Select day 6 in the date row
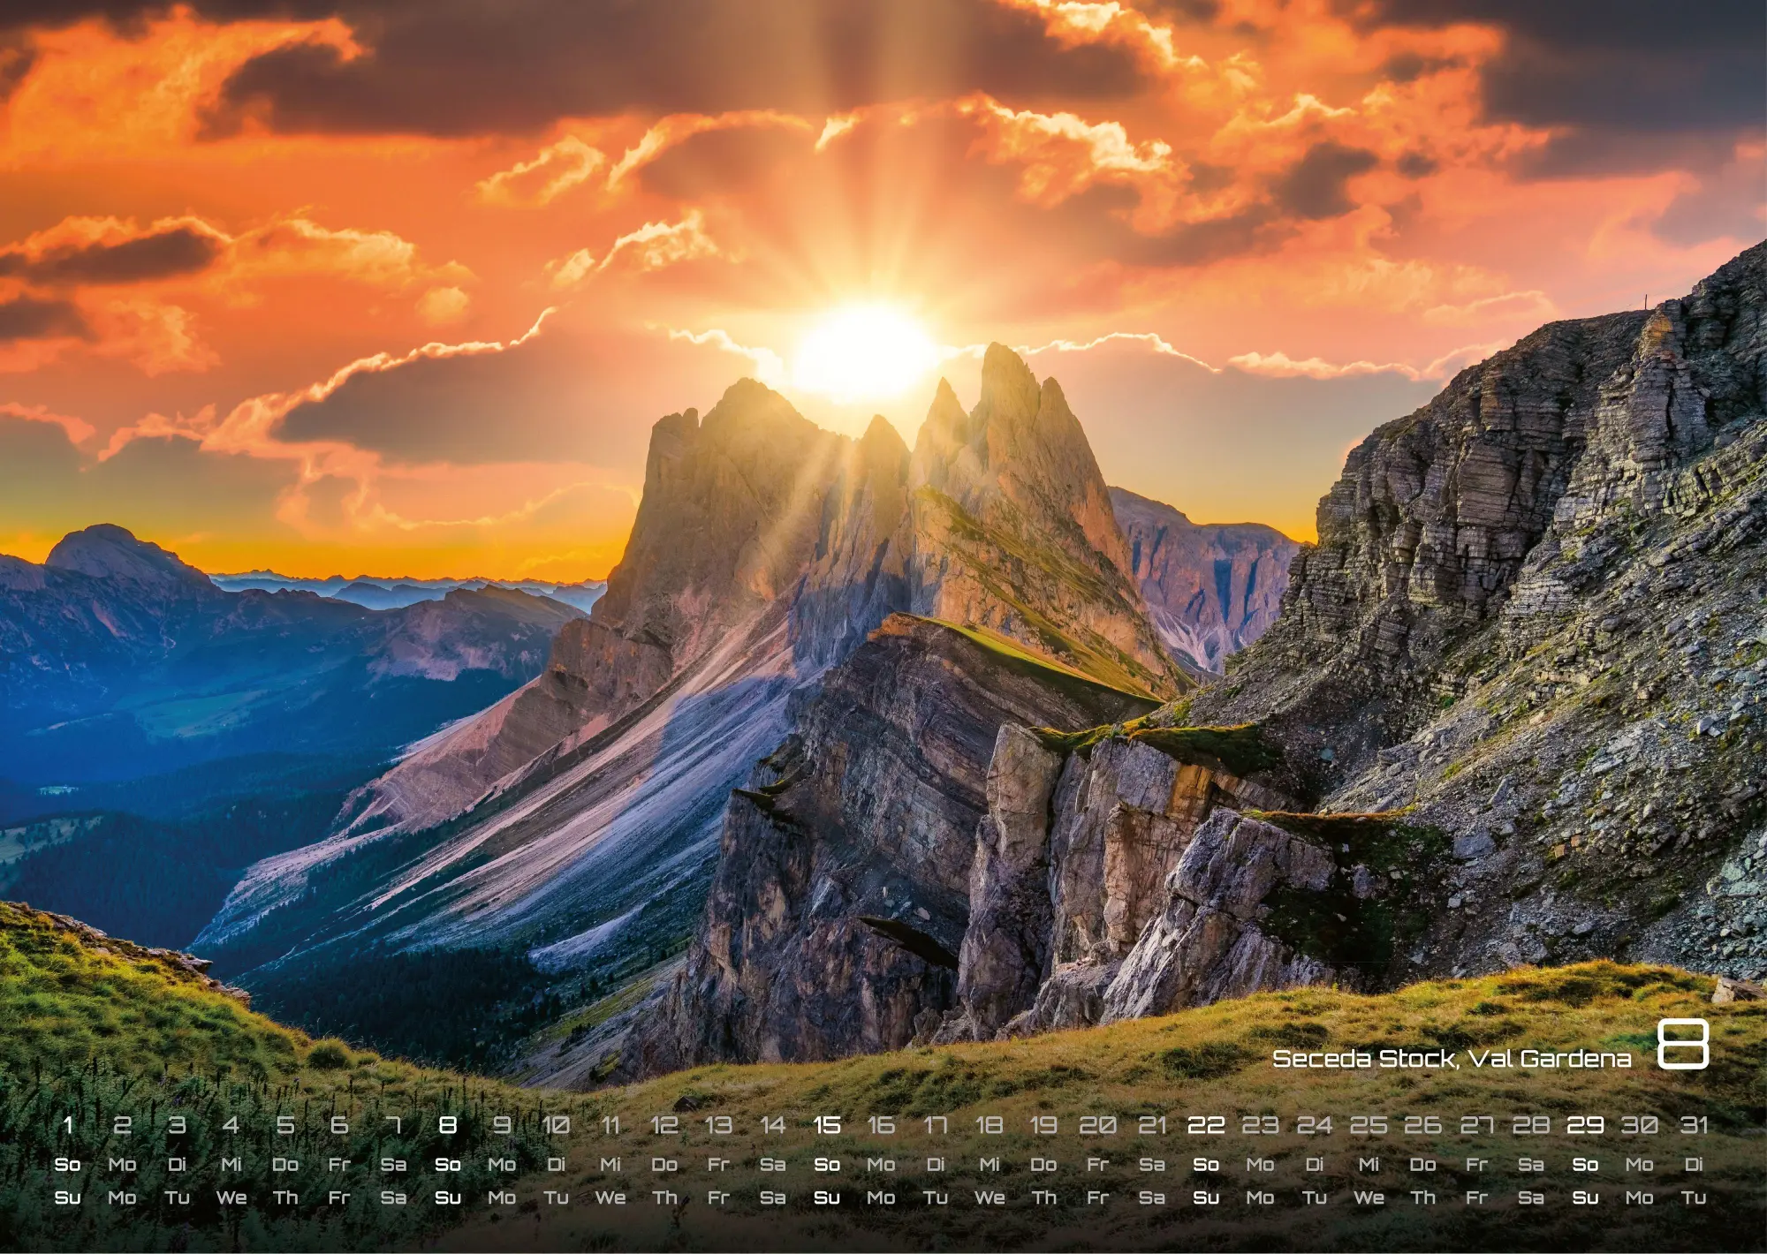 tap(339, 1125)
